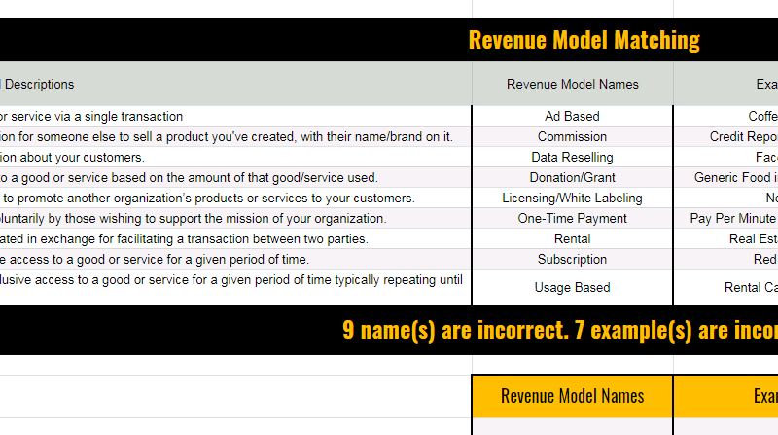Select the 'Pay Per Minute' example cell

725,218
